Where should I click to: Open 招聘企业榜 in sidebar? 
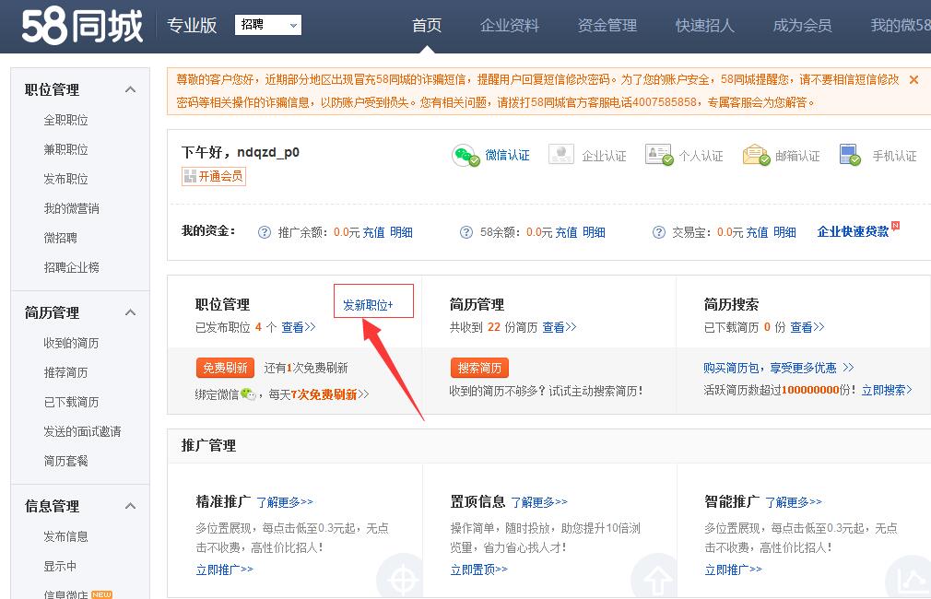coord(71,267)
